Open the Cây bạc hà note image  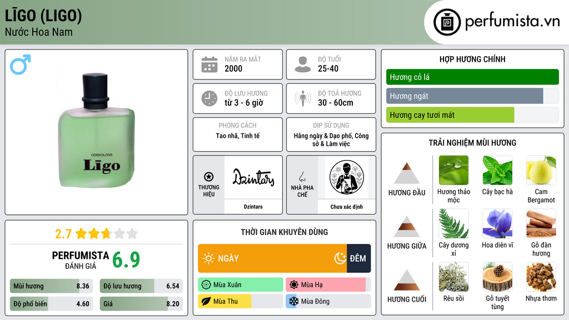point(497,171)
